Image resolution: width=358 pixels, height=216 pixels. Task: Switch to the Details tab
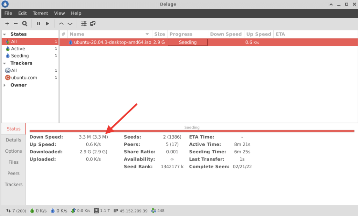pos(14,140)
